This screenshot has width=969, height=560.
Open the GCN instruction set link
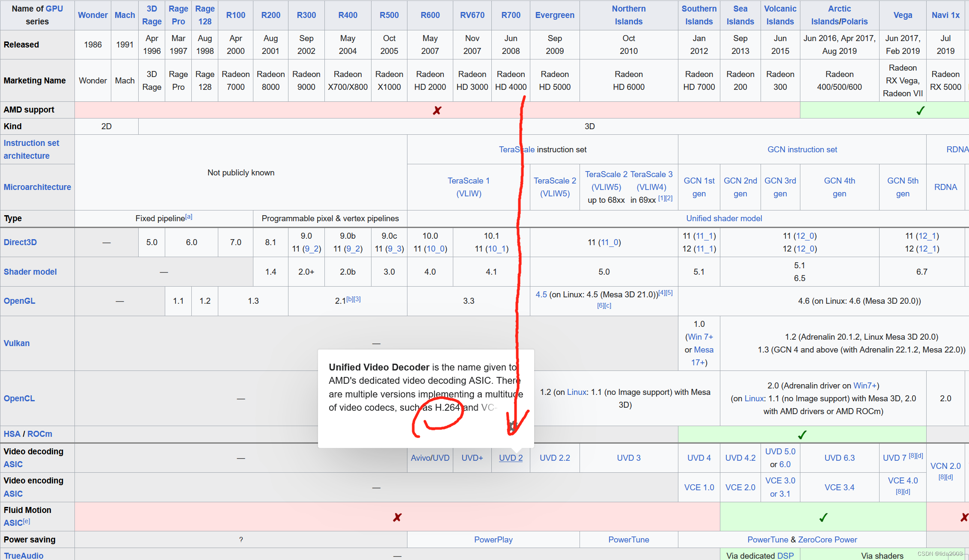click(802, 149)
